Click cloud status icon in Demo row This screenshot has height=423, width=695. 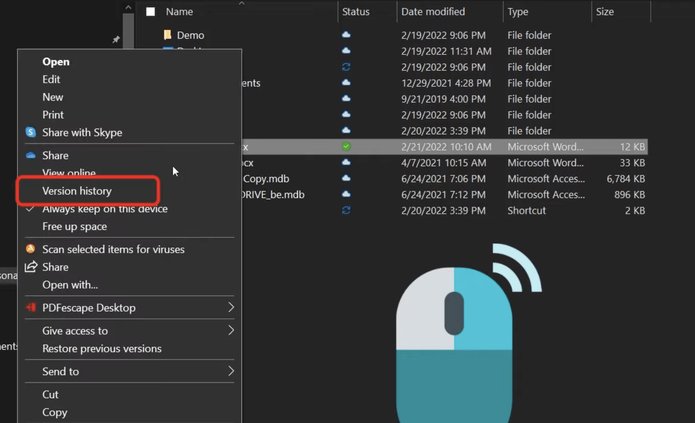click(x=346, y=35)
